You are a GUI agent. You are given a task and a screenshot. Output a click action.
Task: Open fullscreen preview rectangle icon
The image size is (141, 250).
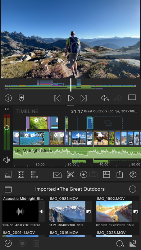(x=132, y=97)
